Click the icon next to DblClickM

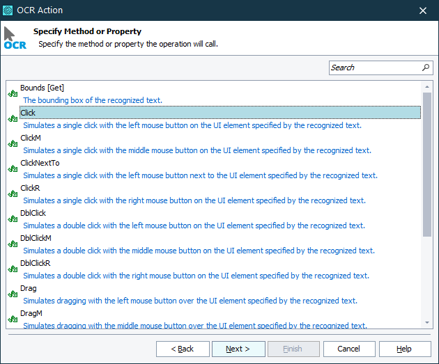point(13,244)
